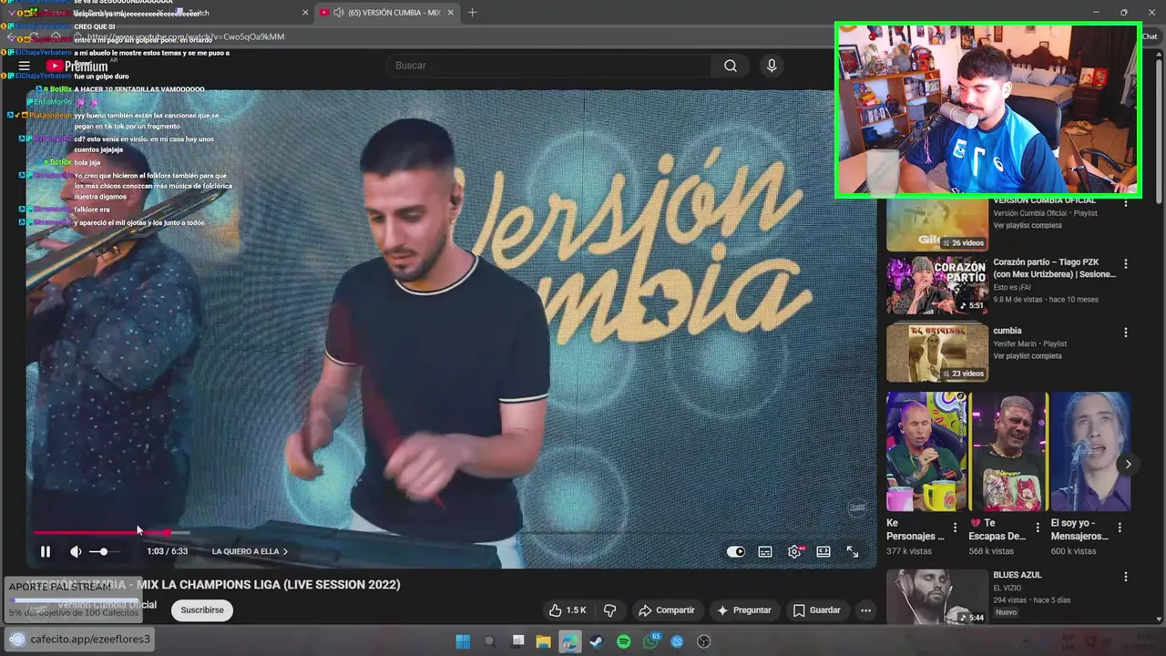Open options menu for BLUES AZUL video

tap(1126, 577)
